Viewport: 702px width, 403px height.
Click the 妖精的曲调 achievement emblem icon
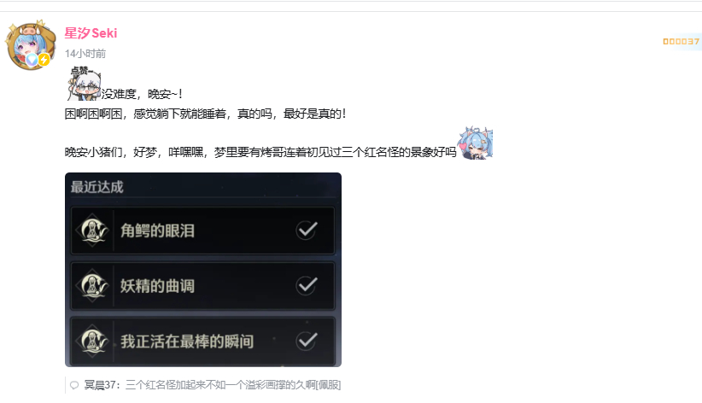92,286
